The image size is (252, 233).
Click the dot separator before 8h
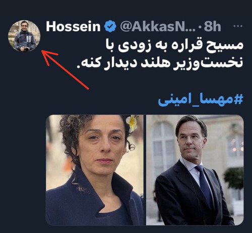[x=200, y=27]
